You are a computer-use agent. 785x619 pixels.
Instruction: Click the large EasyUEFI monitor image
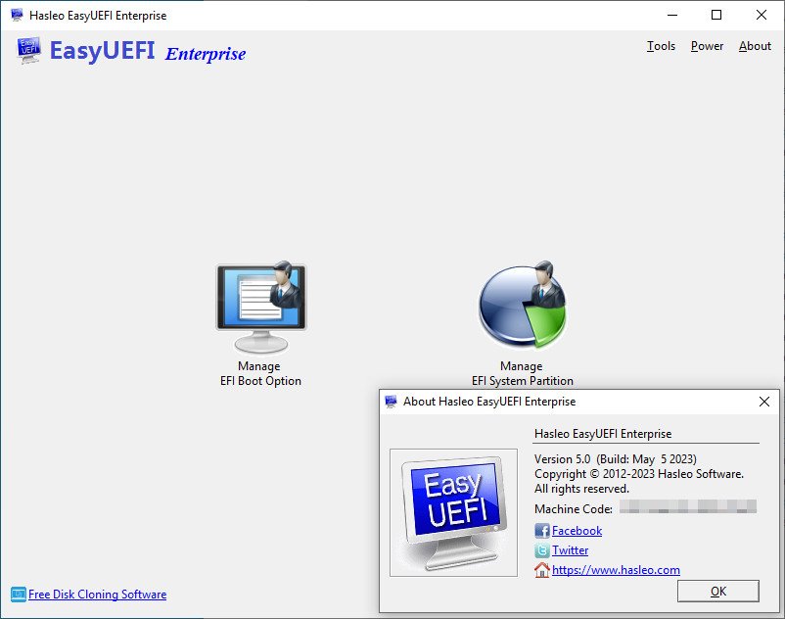click(453, 513)
